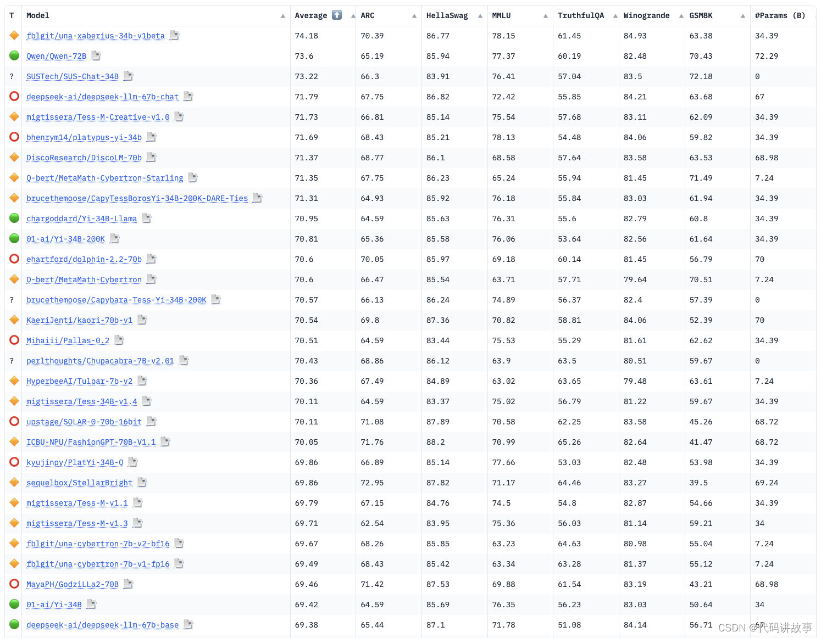This screenshot has width=821, height=638.
Task: Click the Winogrande column header label
Action: click(x=647, y=16)
